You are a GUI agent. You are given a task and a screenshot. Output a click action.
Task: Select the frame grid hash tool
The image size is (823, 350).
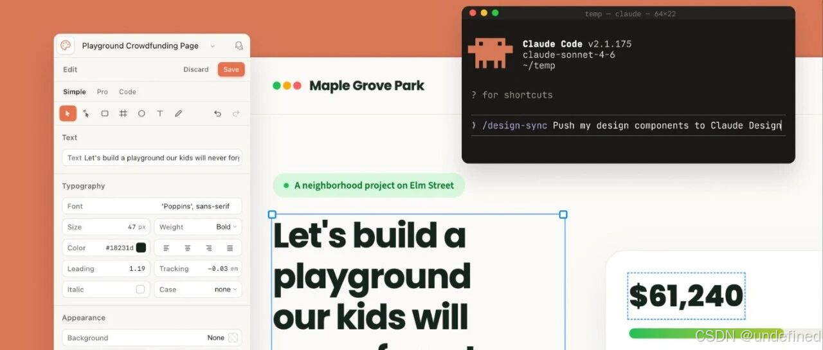pos(123,113)
